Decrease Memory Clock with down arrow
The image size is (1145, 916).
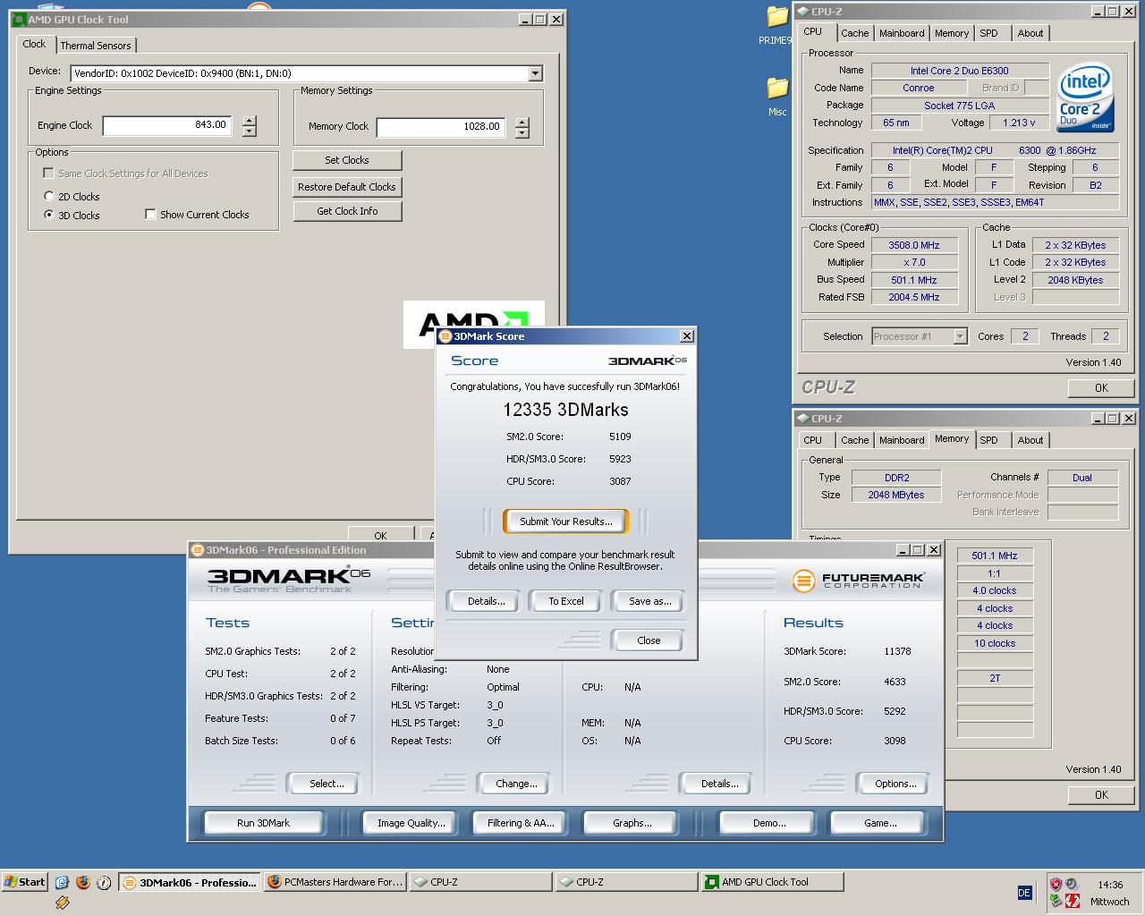coord(522,132)
